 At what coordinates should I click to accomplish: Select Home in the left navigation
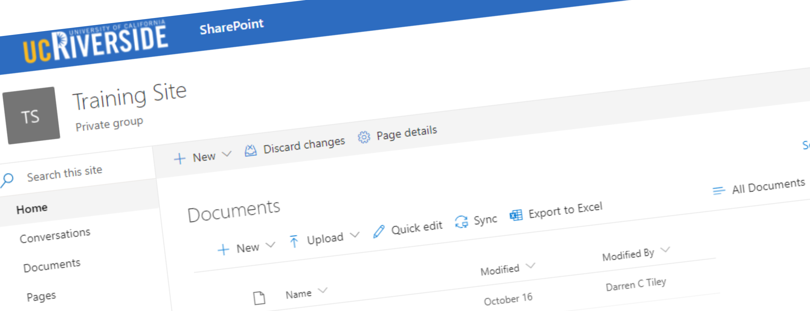32,209
